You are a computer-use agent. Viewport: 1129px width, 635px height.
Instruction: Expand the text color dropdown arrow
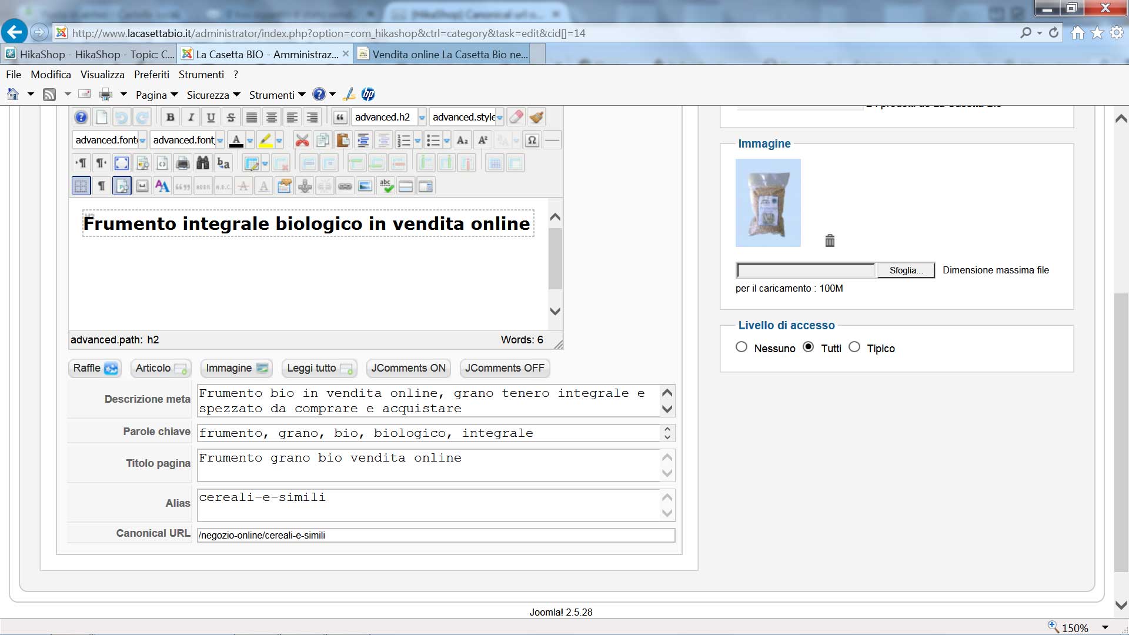pos(250,140)
